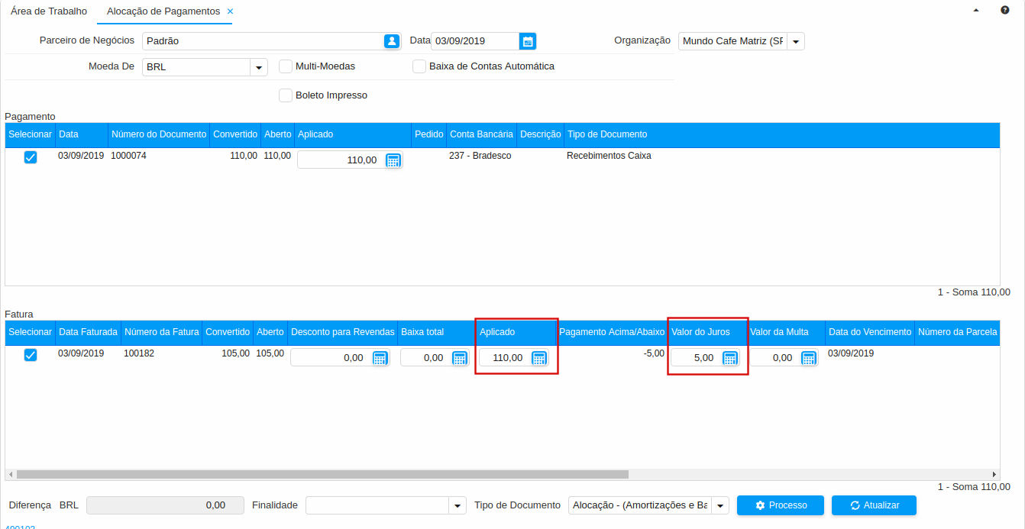The image size is (1025, 529).
Task: Deselect payment row 1000074 checkbox
Action: pyautogui.click(x=31, y=157)
